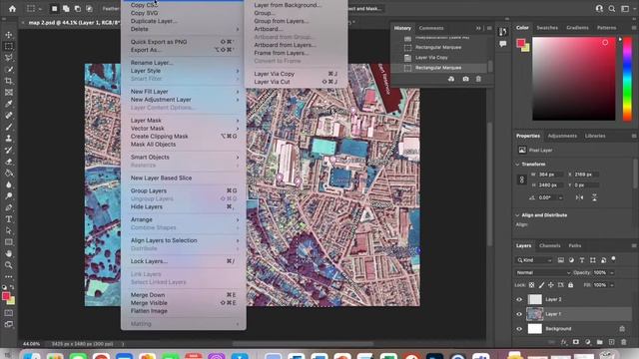Click the foreground color swatch in Color panel

click(521, 43)
